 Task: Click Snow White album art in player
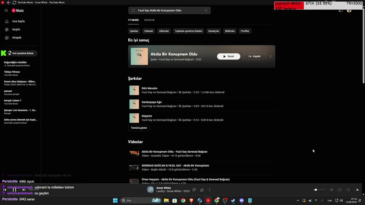coord(150,190)
